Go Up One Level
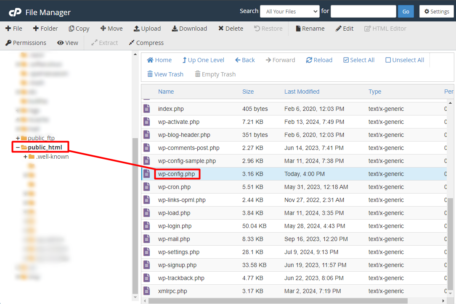The height and width of the screenshot is (304, 456). pos(203,60)
